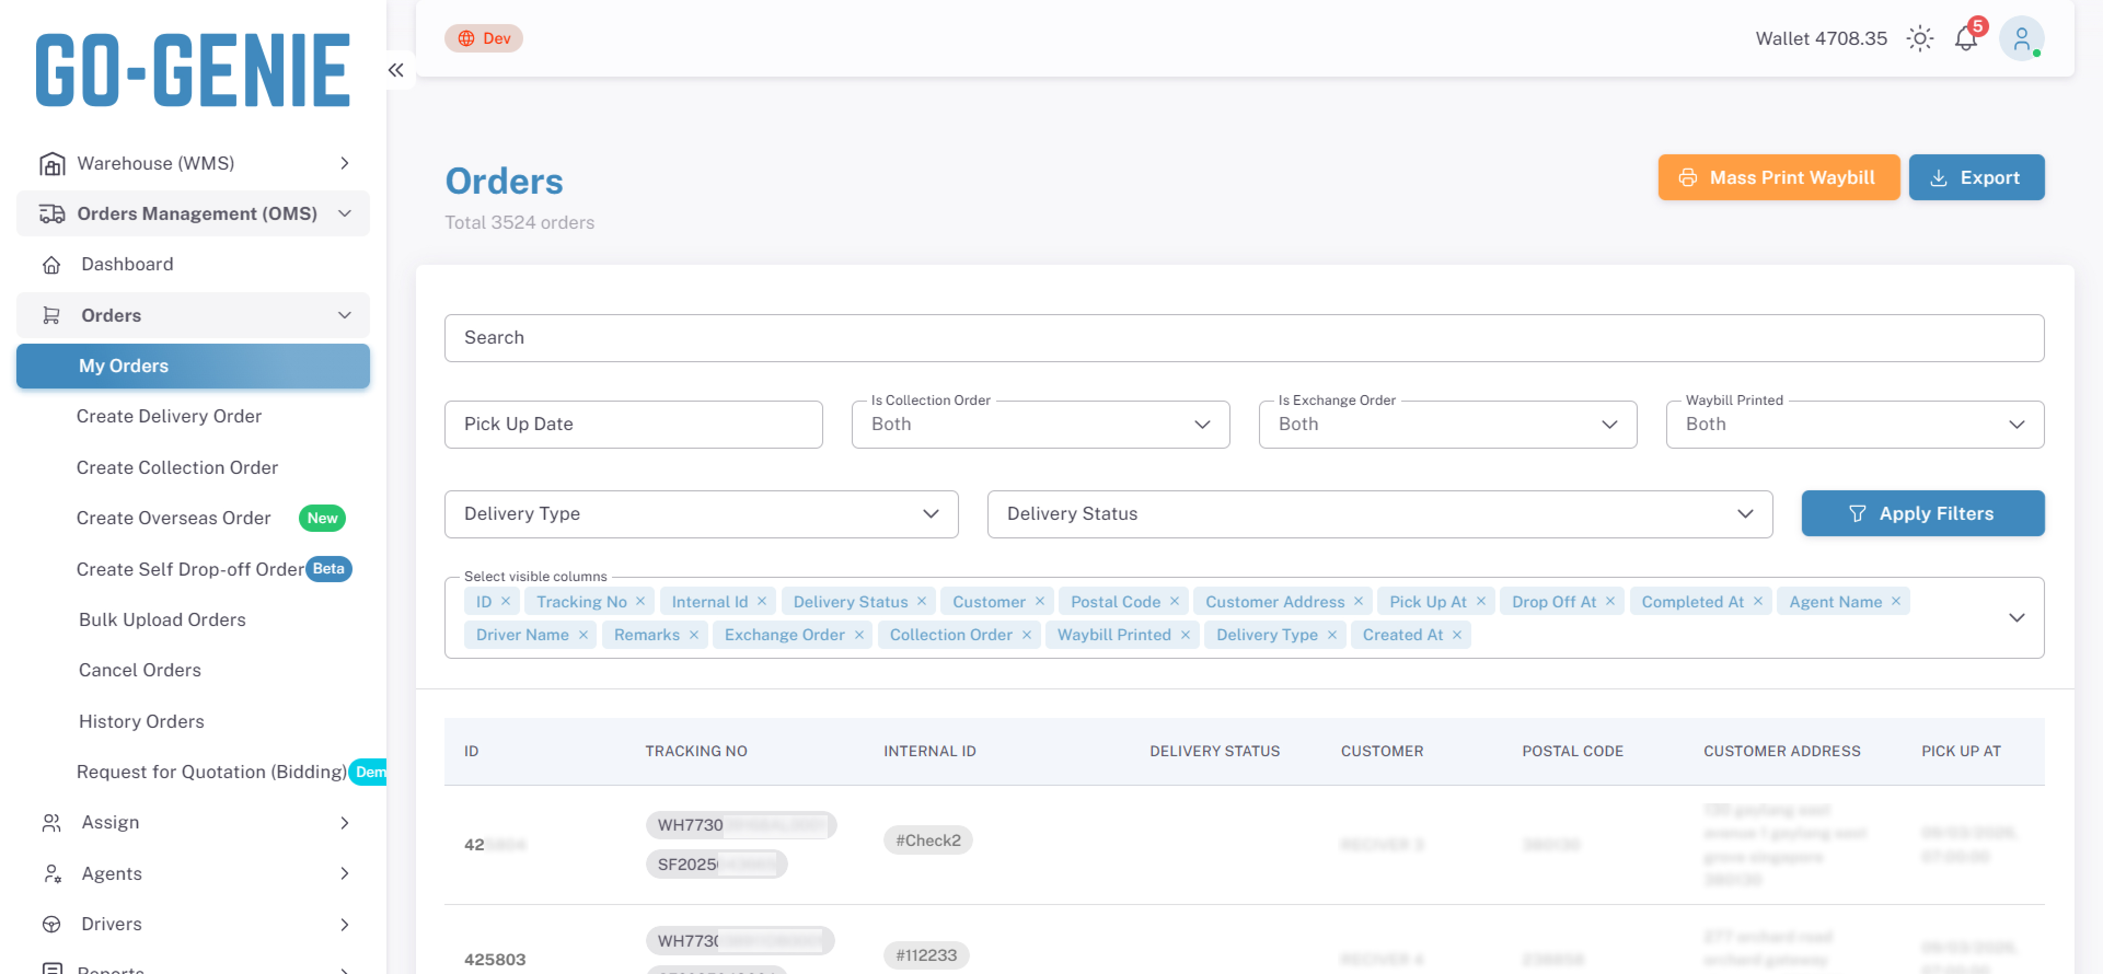Remove the Customer Address column chip
Viewport: 2103px width, 974px height.
click(x=1359, y=602)
